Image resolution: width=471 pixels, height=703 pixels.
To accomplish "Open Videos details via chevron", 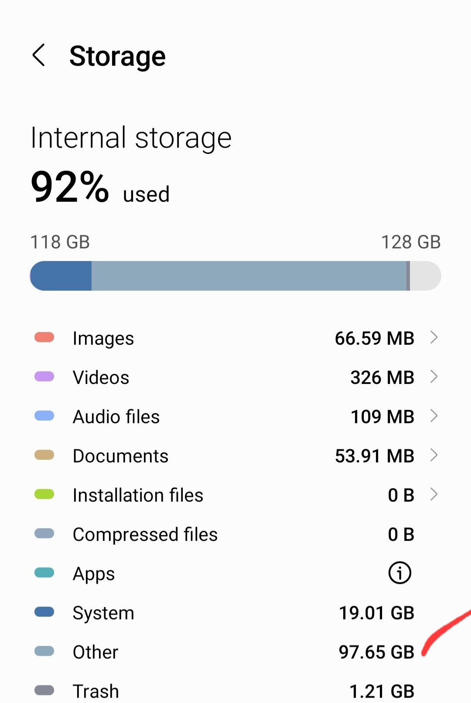I will coord(433,377).
